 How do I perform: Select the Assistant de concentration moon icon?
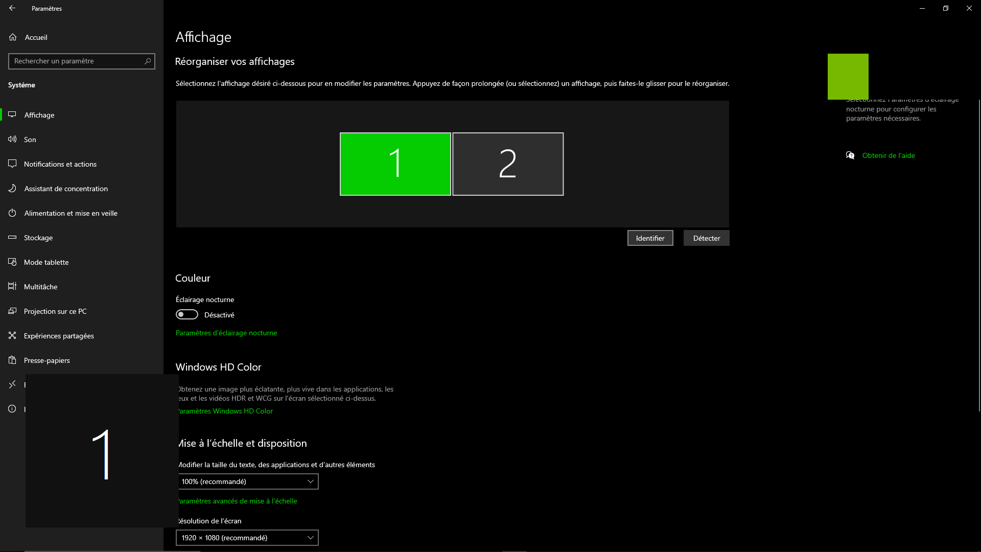pyautogui.click(x=12, y=188)
